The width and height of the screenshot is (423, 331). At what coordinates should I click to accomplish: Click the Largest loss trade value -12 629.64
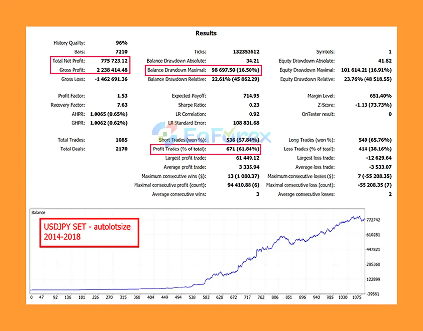coord(379,158)
